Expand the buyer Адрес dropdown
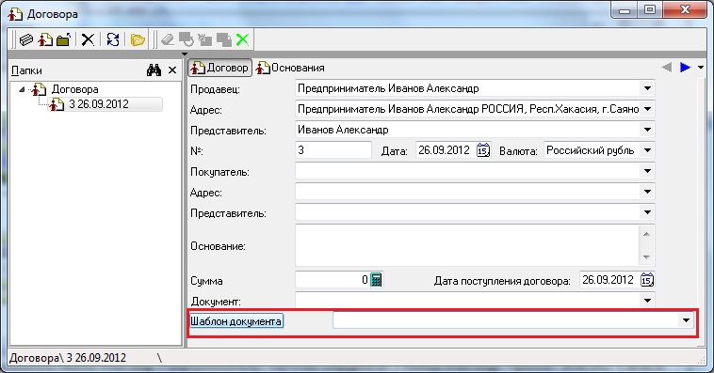This screenshot has height=373, width=714. coord(647,192)
